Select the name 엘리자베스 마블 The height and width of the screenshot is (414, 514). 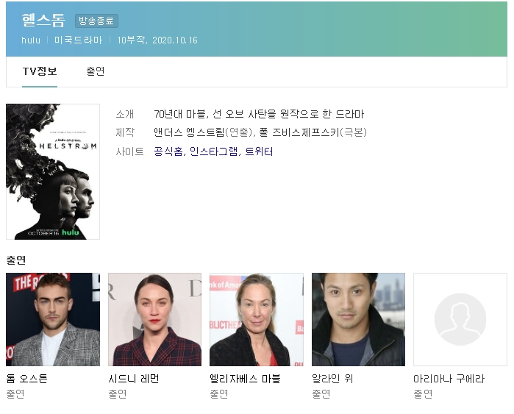(x=245, y=379)
